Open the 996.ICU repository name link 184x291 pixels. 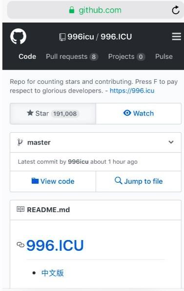click(116, 37)
